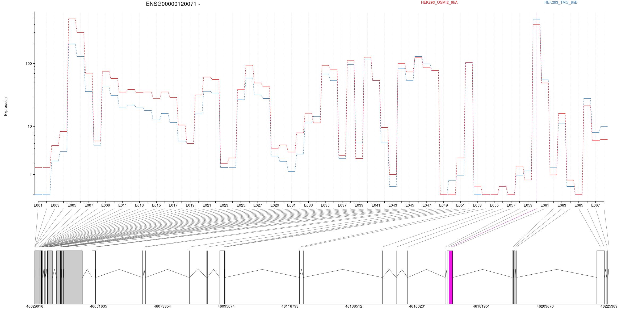This screenshot has width=638, height=319.
Task: Click genomic coordinate 46181951
Action: click(x=481, y=306)
